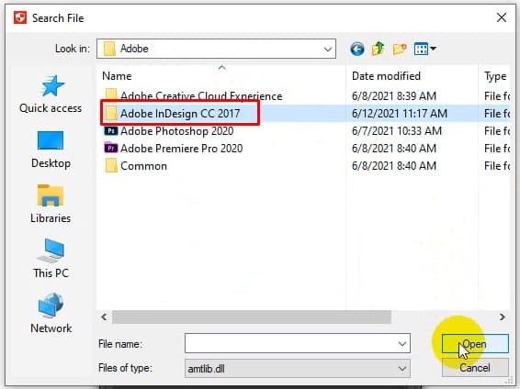Open Quick access in sidebar

click(x=51, y=94)
